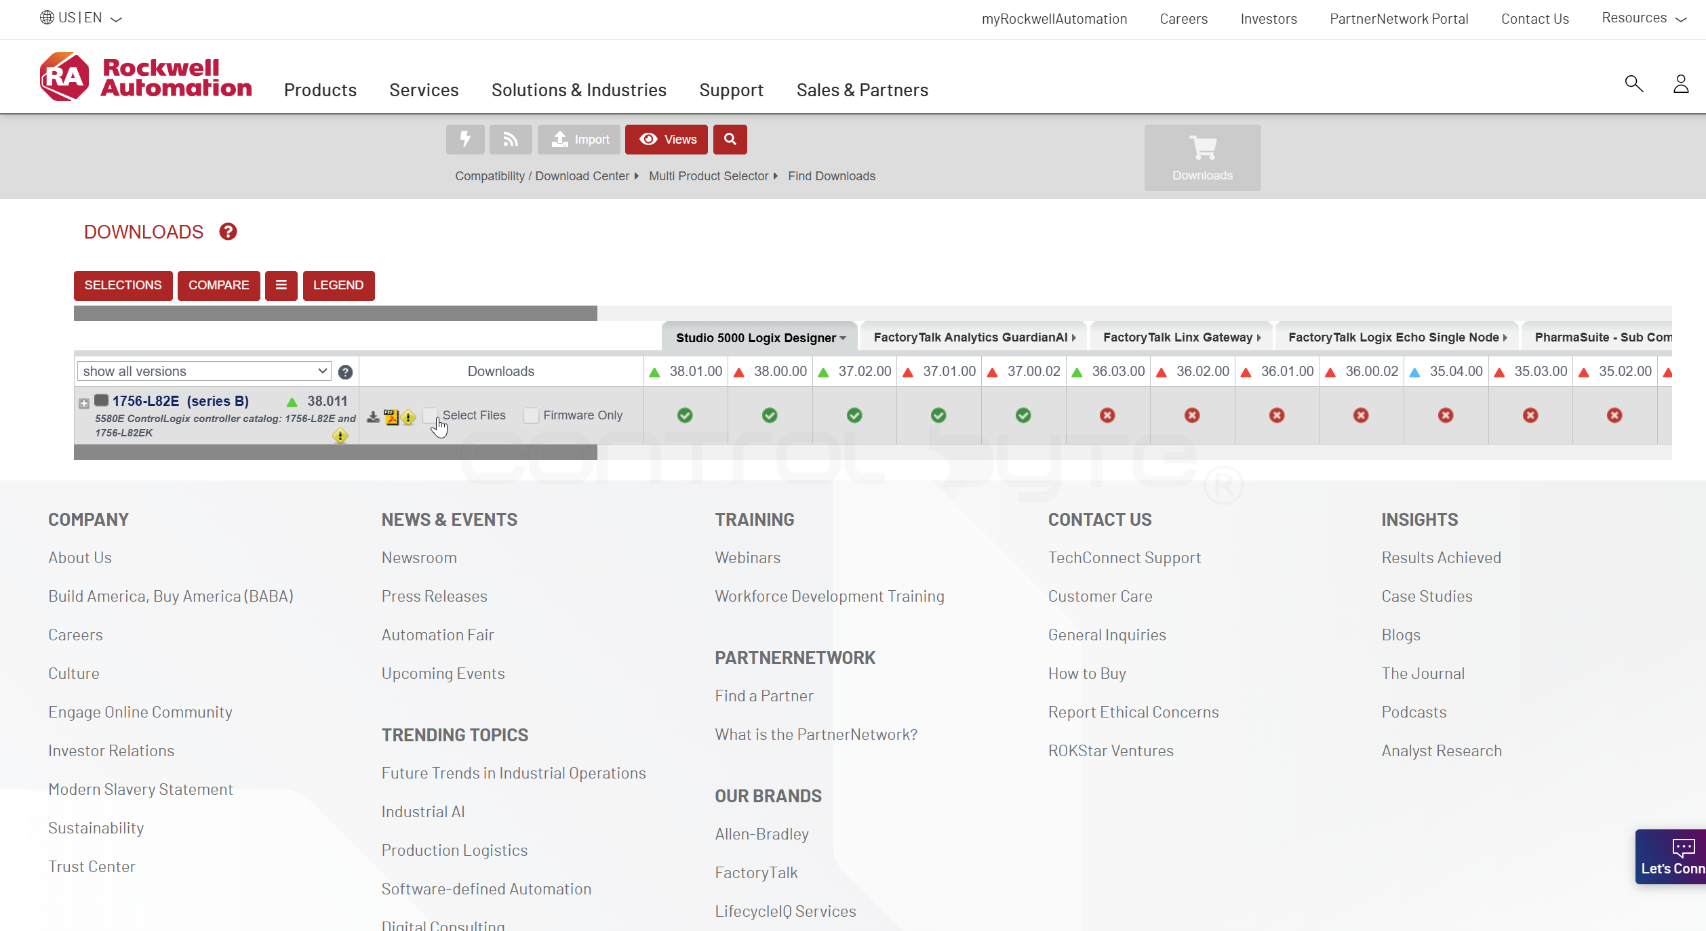Click green check under version 37.01.00

point(938,415)
